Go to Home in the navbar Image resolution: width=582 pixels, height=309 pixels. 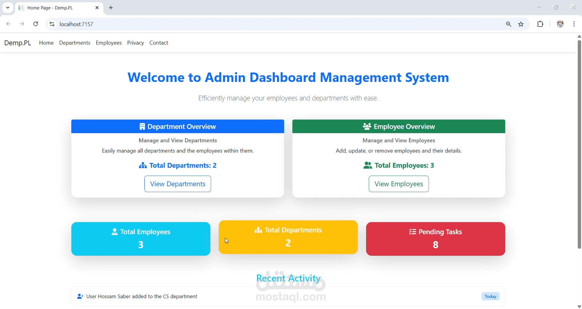click(x=46, y=43)
